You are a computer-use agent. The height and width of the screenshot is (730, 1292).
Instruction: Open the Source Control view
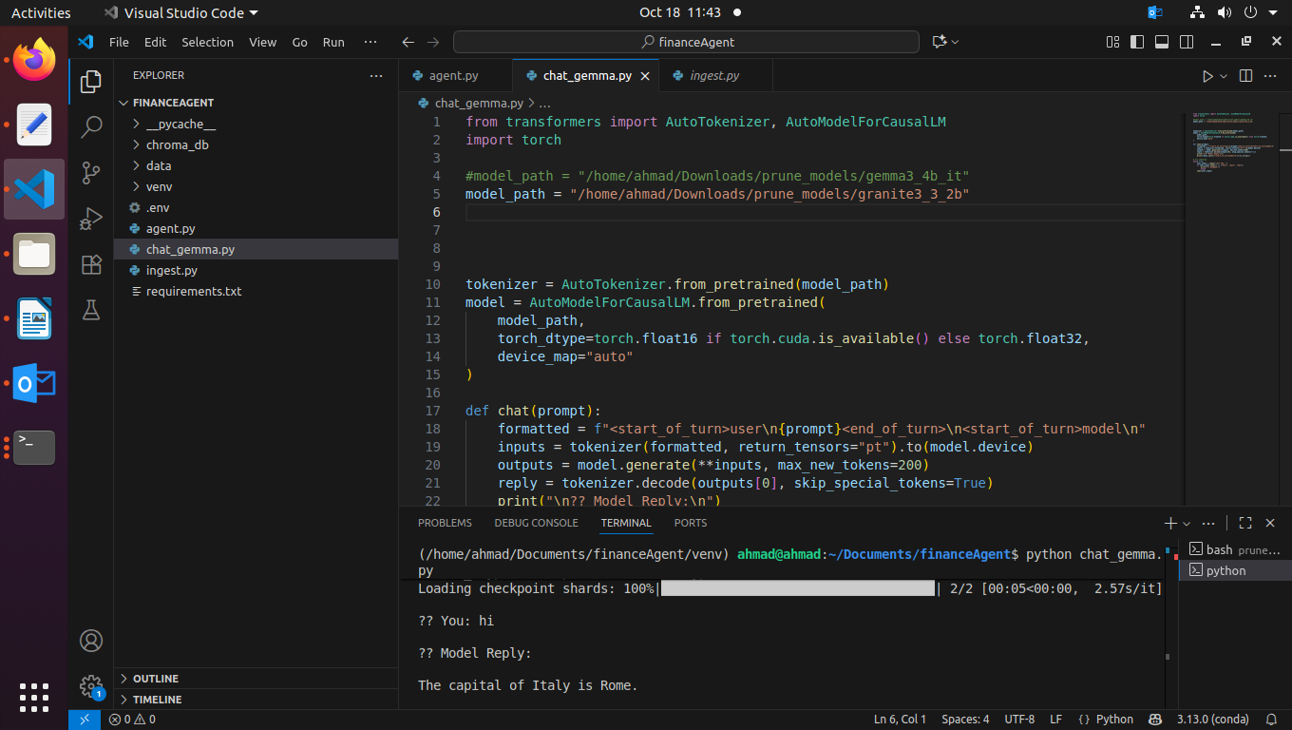91,173
